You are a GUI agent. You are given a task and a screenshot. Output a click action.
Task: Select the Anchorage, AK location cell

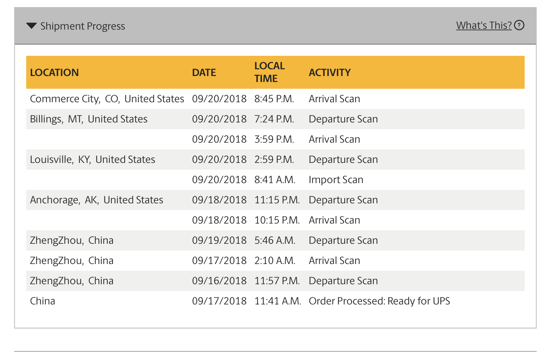click(x=97, y=200)
